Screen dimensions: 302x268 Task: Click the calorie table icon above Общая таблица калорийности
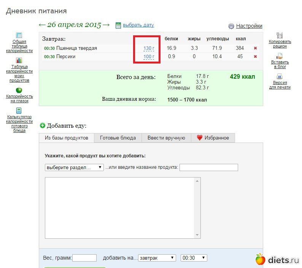[19, 35]
